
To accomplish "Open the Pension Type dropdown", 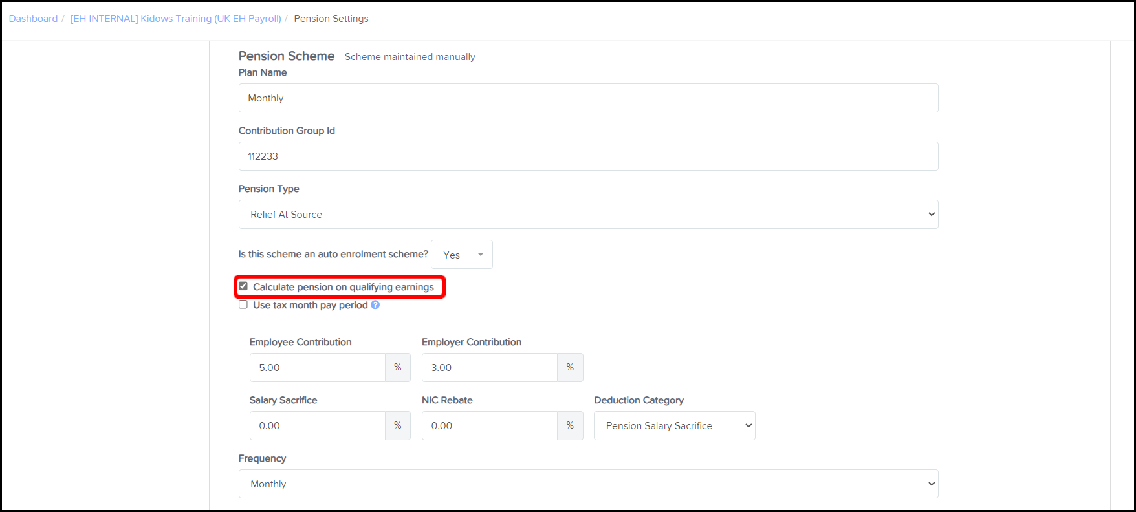I will (587, 215).
